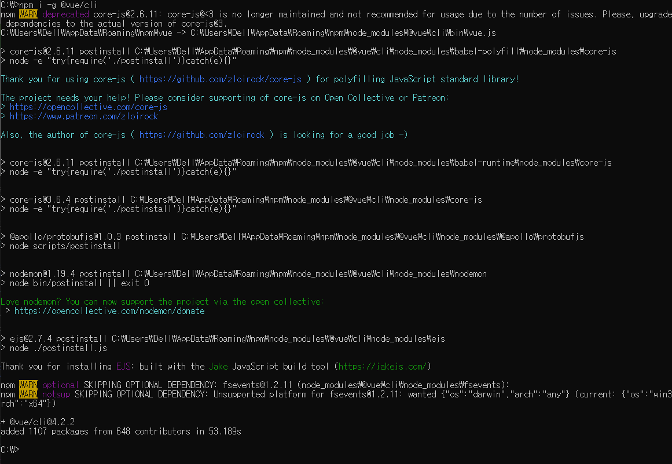
Task: Click the core-js@2.6.11 postinstall babel-runtime line
Action: pyautogui.click(x=306, y=163)
